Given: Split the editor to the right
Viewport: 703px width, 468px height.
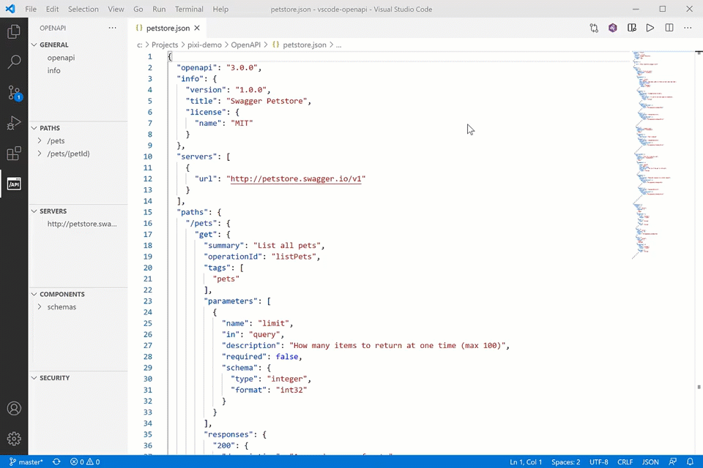Looking at the screenshot, I should [669, 28].
